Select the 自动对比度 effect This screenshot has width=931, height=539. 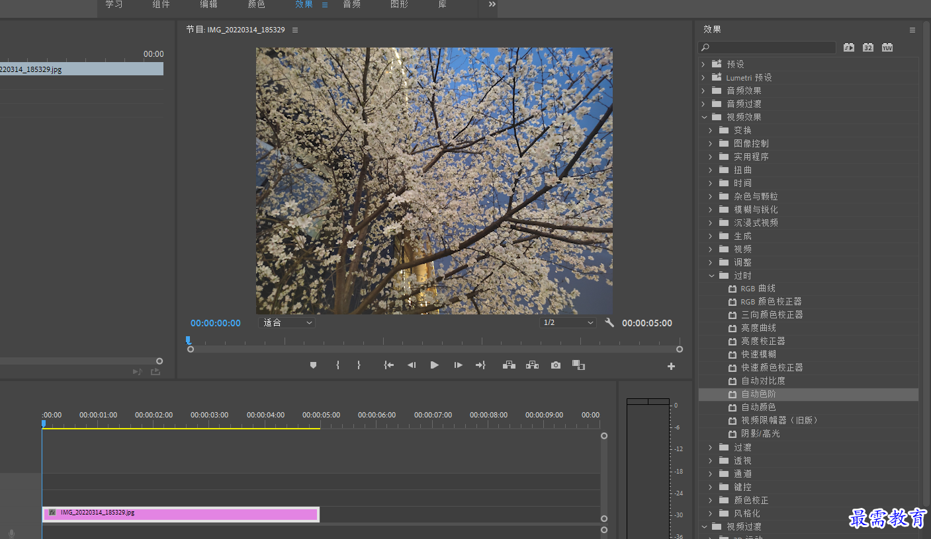[x=763, y=381]
